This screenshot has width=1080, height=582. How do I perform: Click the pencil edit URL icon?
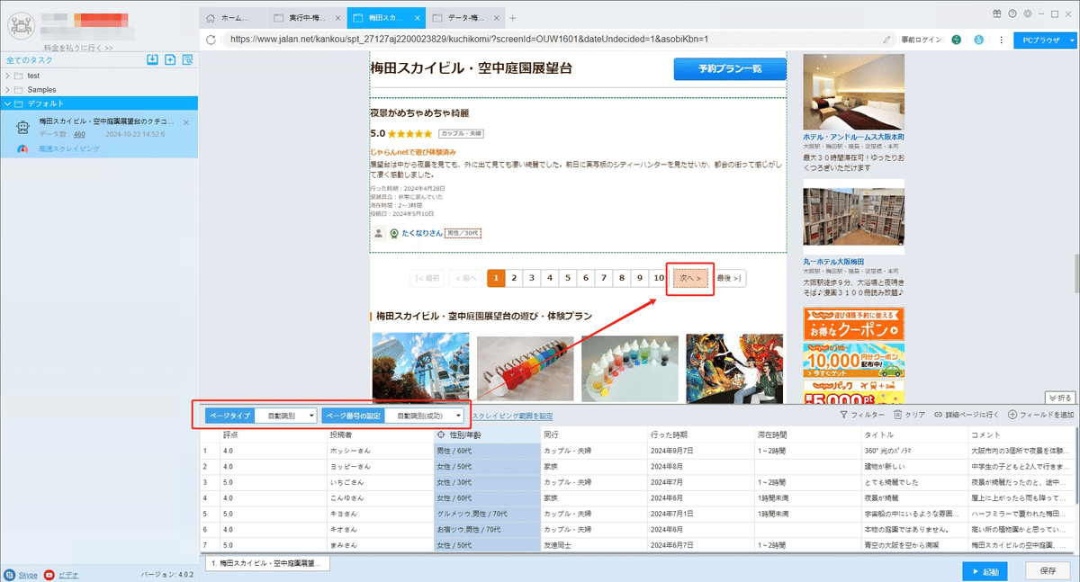pyautogui.click(x=886, y=40)
